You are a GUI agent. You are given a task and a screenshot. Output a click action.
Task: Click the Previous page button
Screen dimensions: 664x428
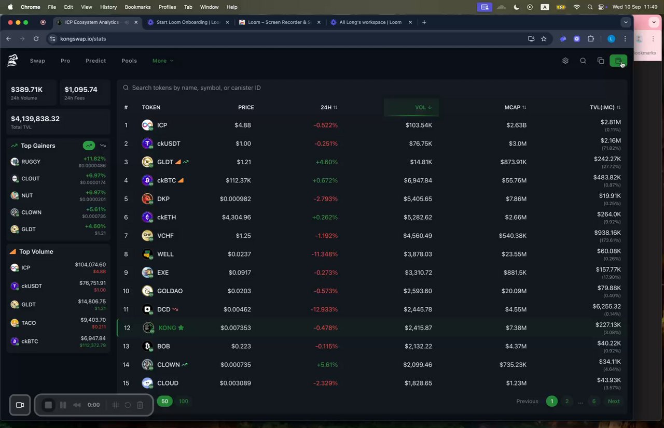tap(527, 401)
